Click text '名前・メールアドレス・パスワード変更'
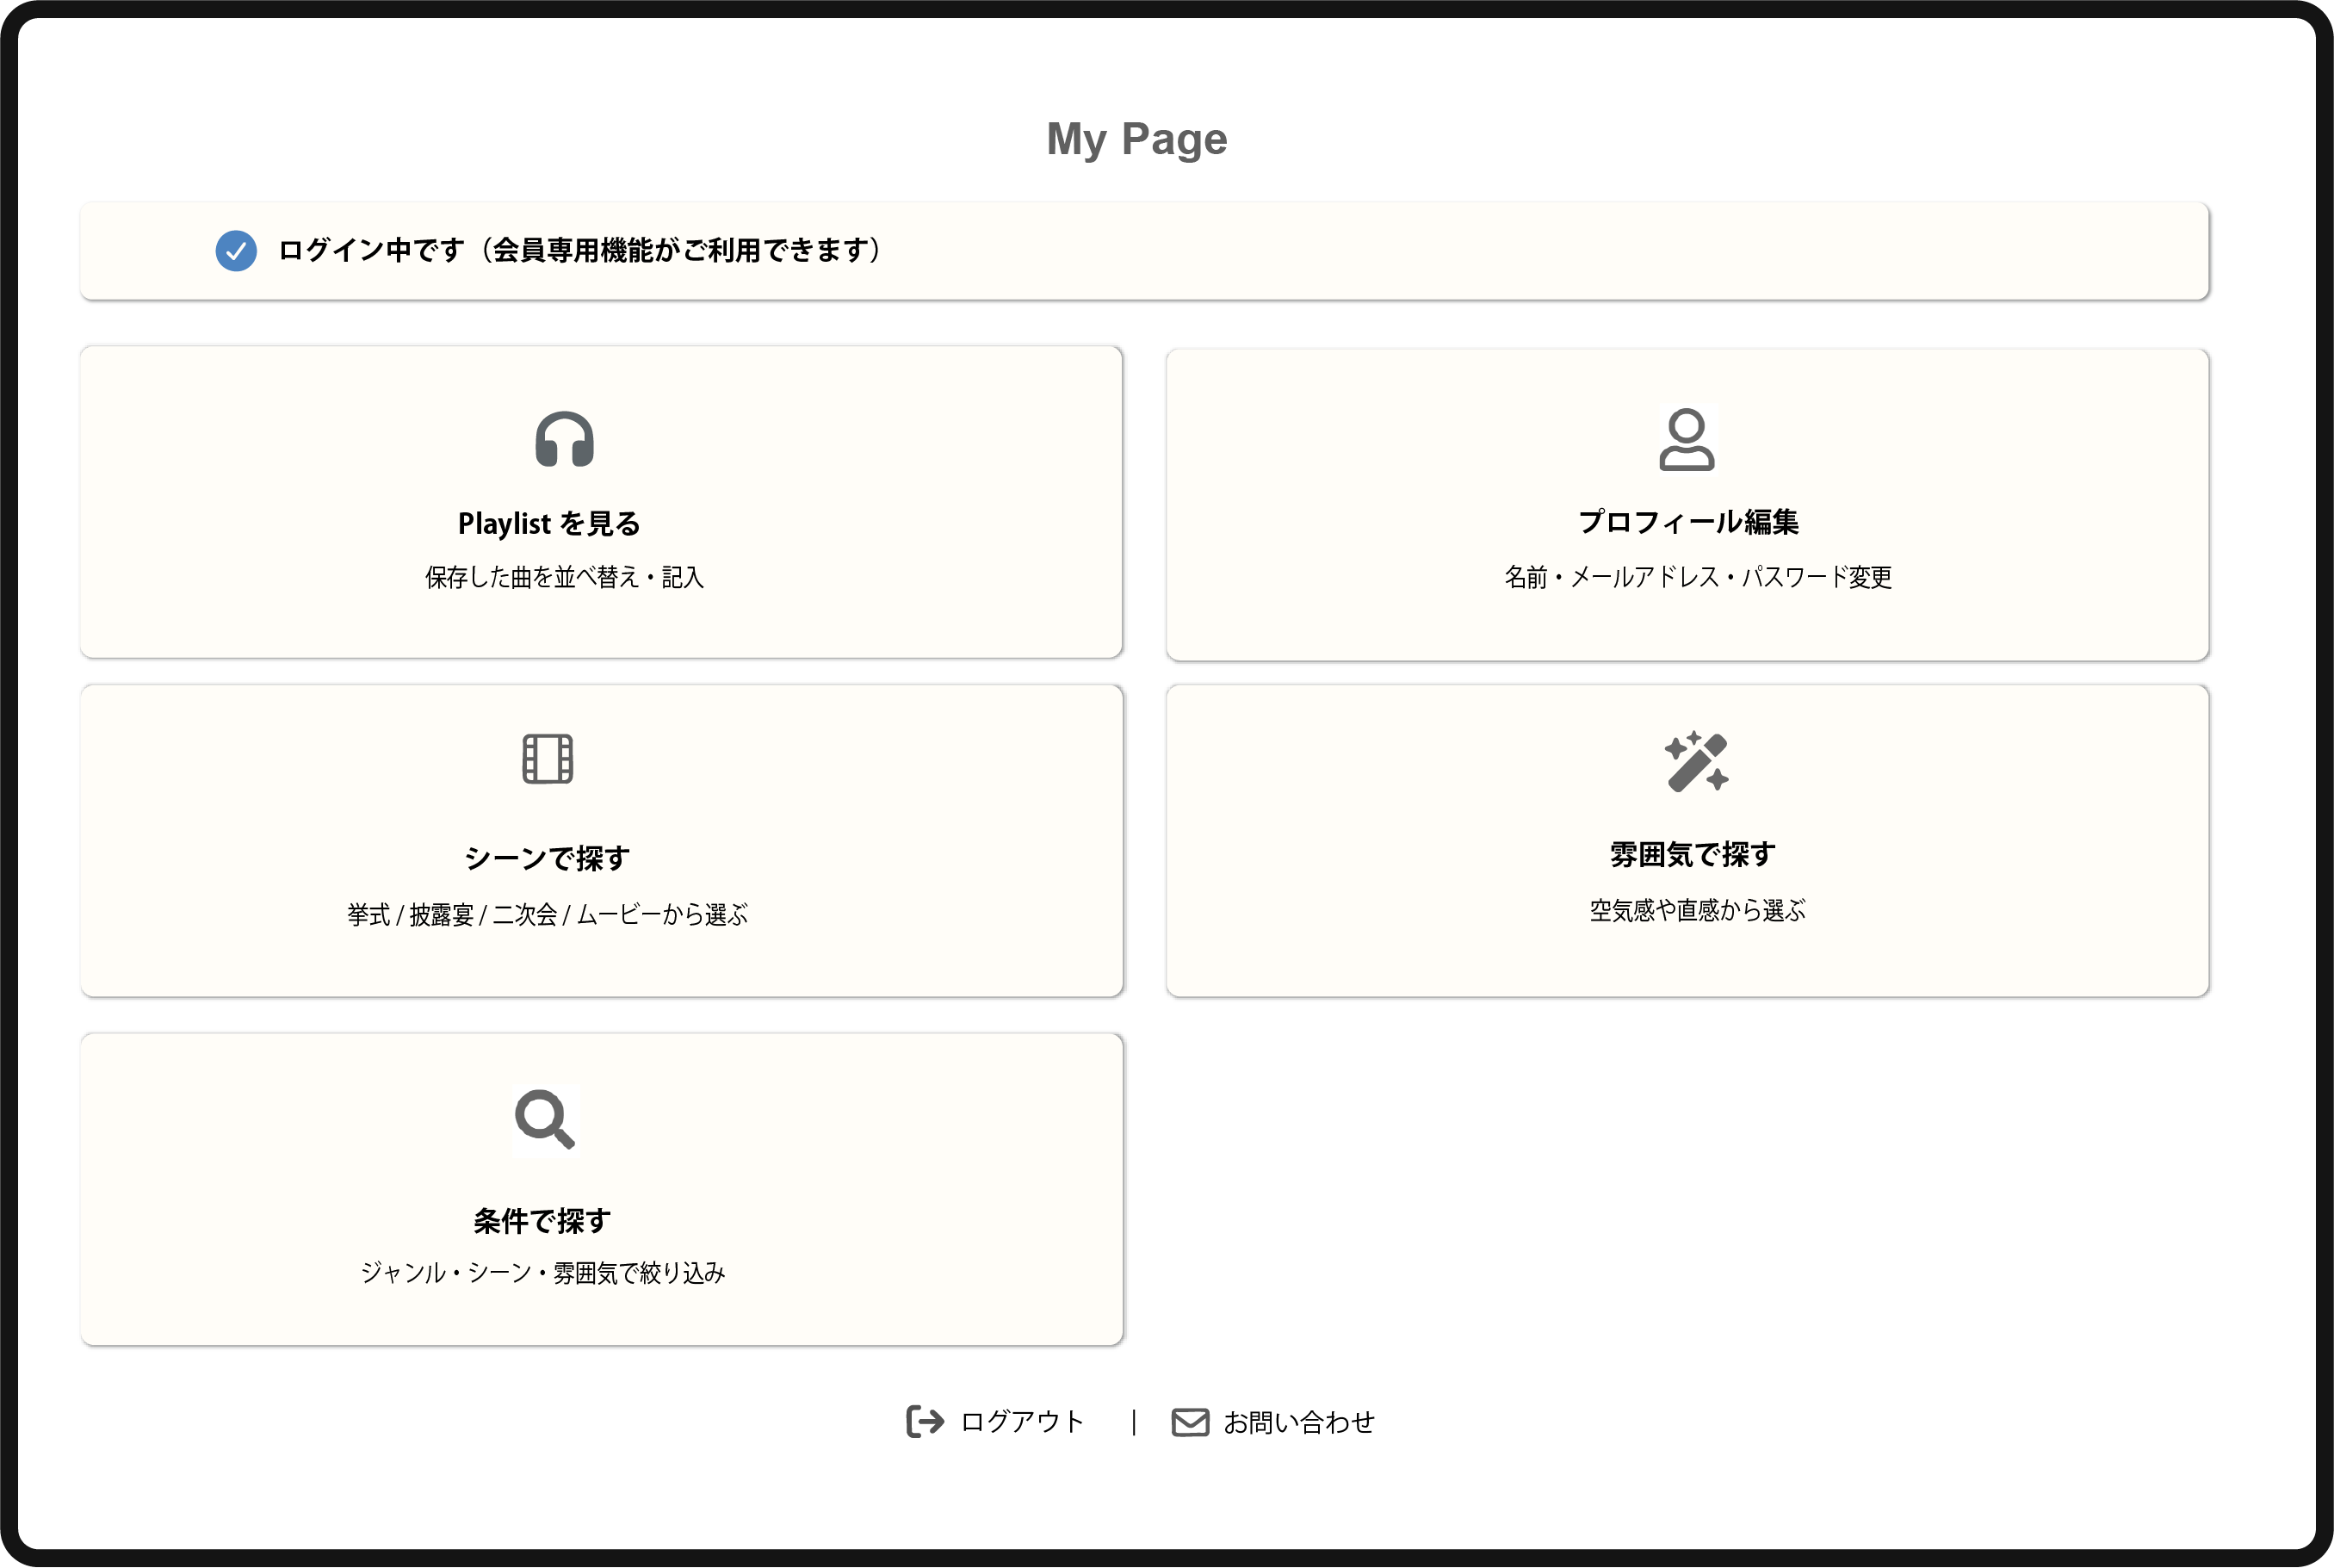Screen dimensions: 2334x1568 pos(1697,577)
